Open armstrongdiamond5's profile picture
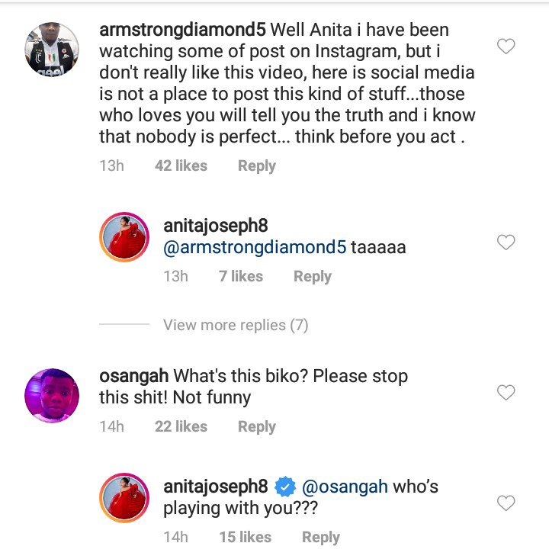 [52, 50]
